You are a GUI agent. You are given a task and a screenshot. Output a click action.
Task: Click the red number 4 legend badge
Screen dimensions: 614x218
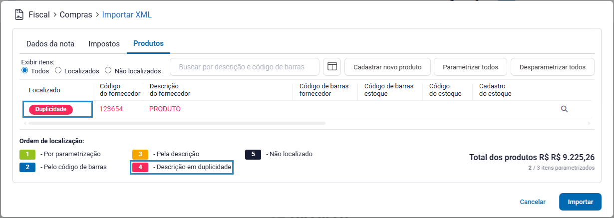tap(140, 167)
